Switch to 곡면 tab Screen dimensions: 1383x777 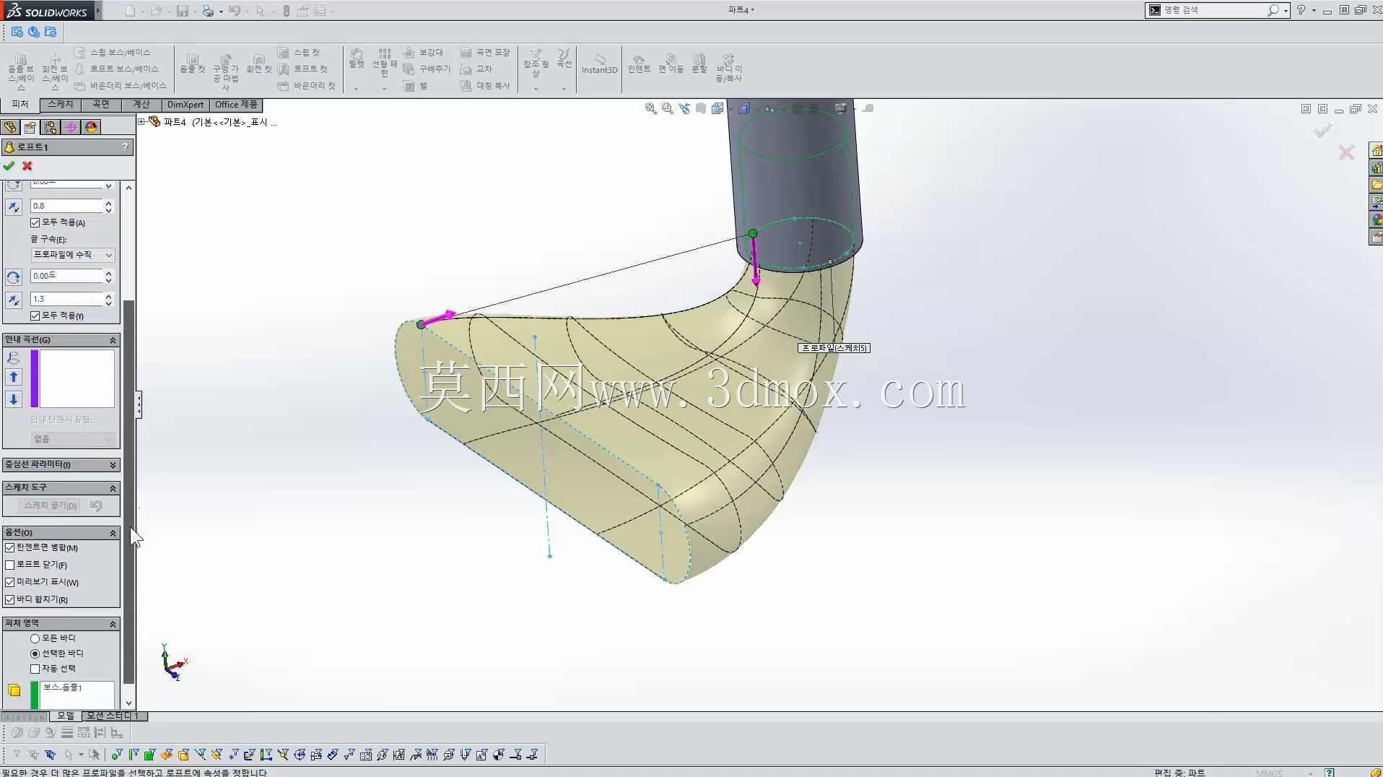click(101, 105)
